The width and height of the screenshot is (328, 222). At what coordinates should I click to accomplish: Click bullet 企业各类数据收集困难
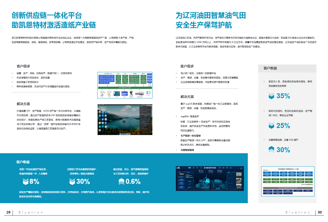205,82
